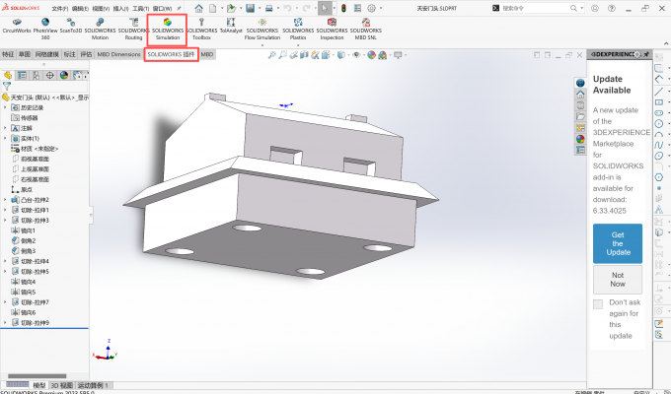Expand the 历史记录 folder in feature tree
The height and width of the screenshot is (394, 671).
[x=5, y=106]
